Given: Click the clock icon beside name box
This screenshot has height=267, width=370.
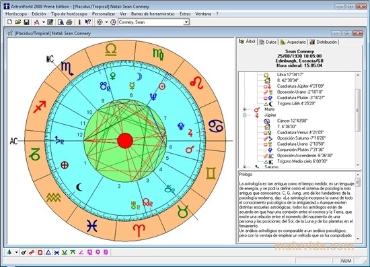Looking at the screenshot, I should (x=113, y=22).
